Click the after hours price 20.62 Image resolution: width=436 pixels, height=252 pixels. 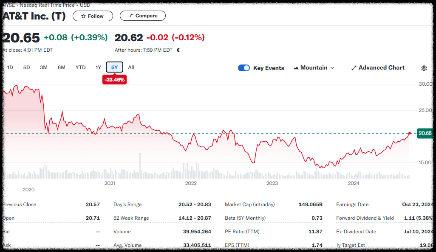click(x=129, y=38)
